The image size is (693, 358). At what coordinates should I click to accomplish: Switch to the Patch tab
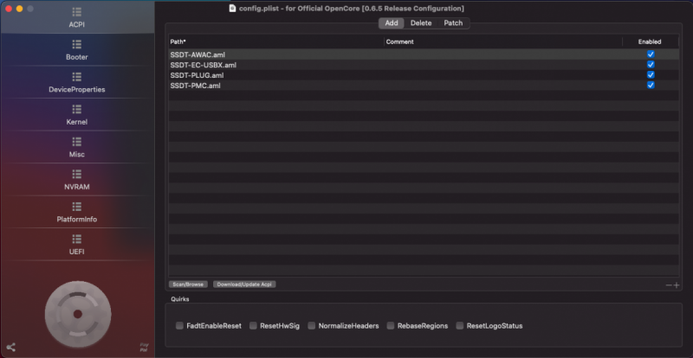(x=453, y=23)
